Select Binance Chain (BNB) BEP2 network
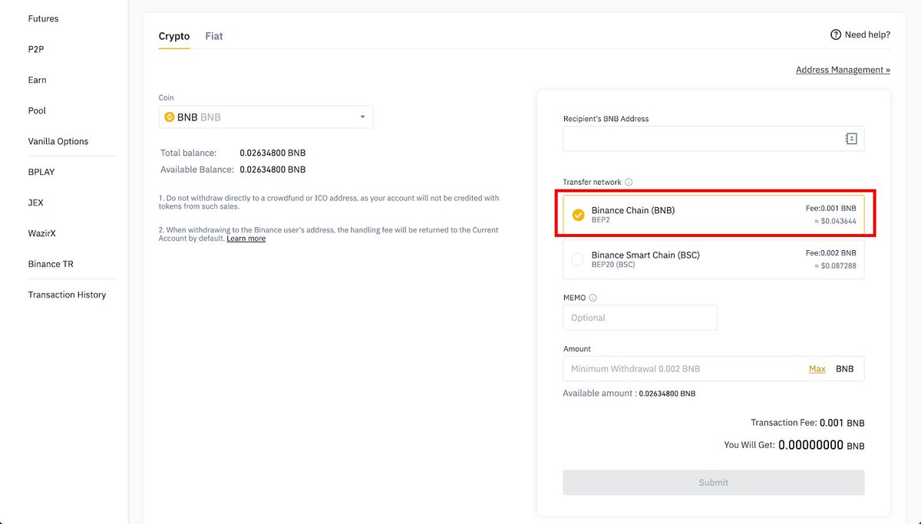 (714, 215)
